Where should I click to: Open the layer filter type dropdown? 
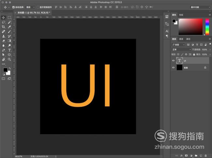178,45
